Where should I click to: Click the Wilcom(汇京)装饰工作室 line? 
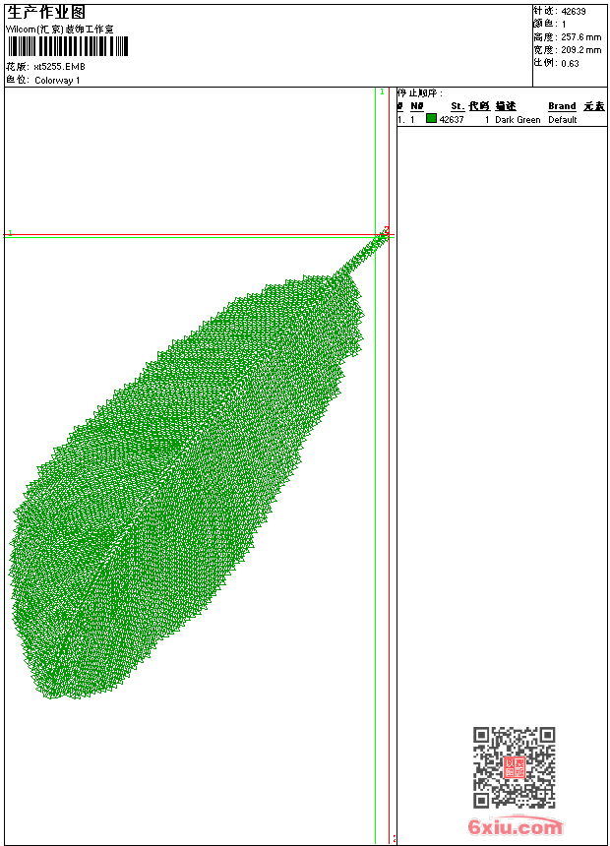pos(59,30)
